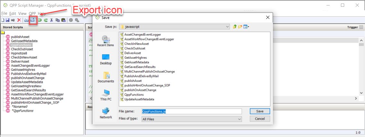Viewport: 365px width, 137px height.
Task: Select UpdateAssetMetadata file in Save list
Action: coord(139,99)
